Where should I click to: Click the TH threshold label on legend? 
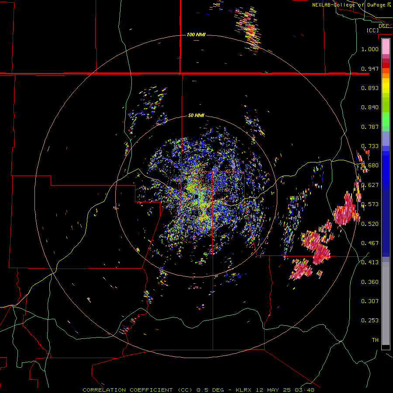[x=375, y=340]
